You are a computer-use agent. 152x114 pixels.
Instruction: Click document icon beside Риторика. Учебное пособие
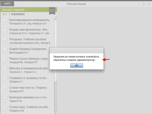coord(5,41)
